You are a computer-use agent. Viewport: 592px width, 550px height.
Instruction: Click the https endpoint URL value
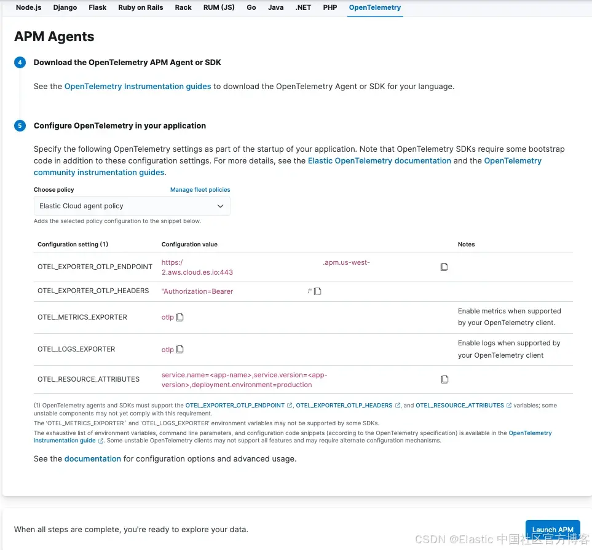click(266, 267)
